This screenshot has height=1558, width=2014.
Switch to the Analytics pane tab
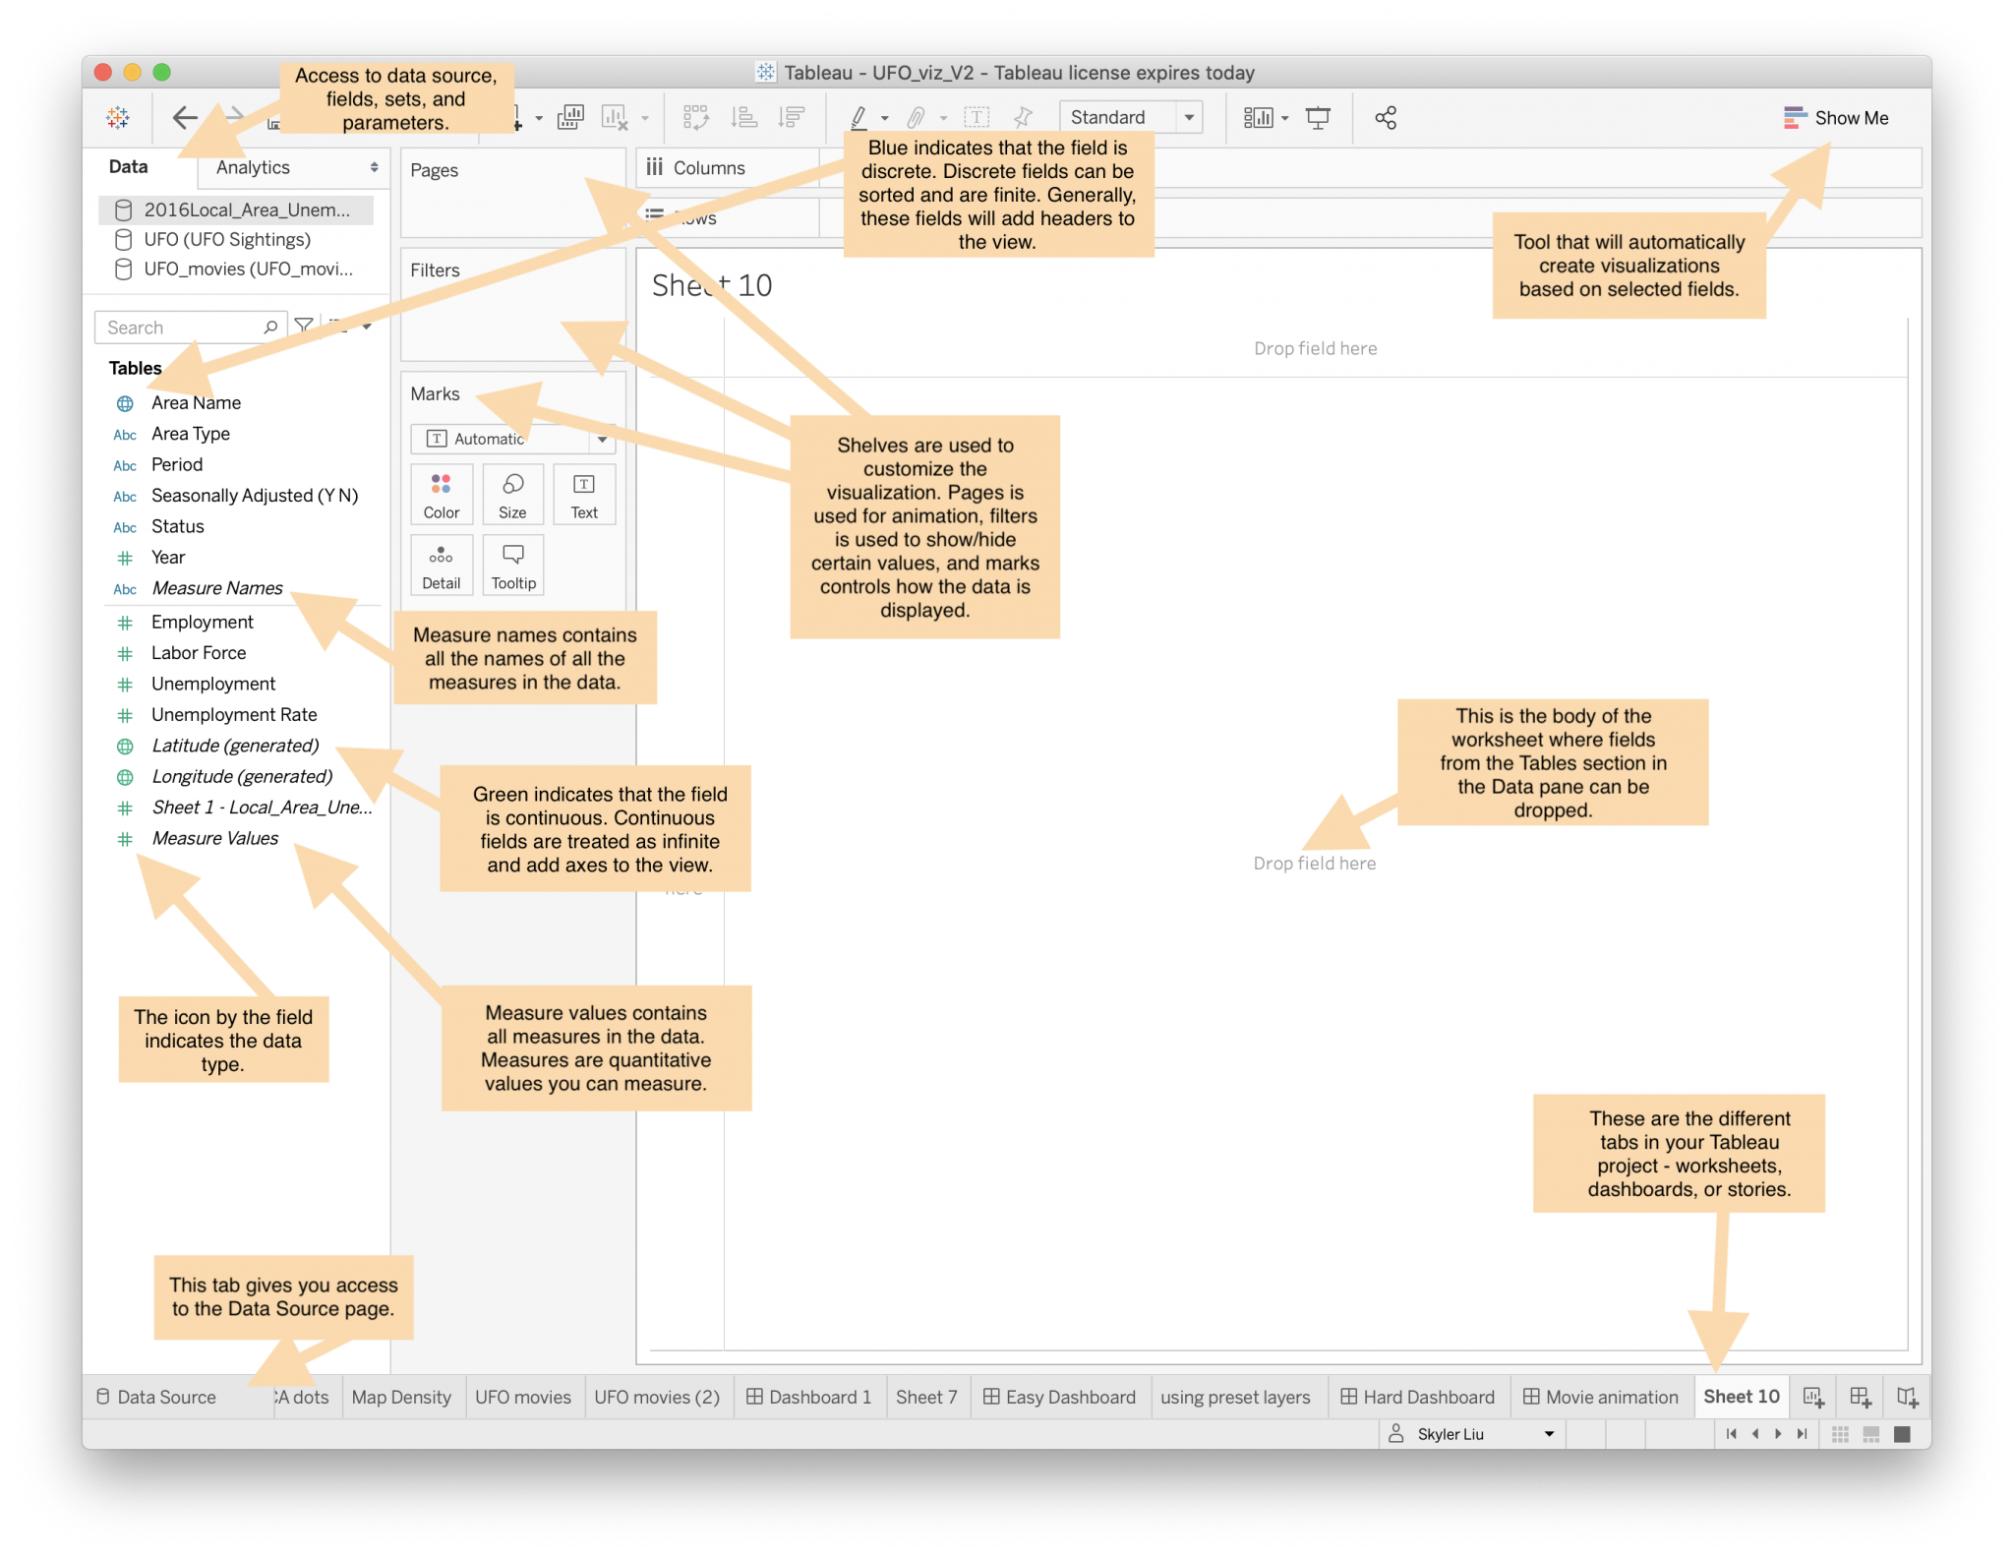[x=254, y=167]
